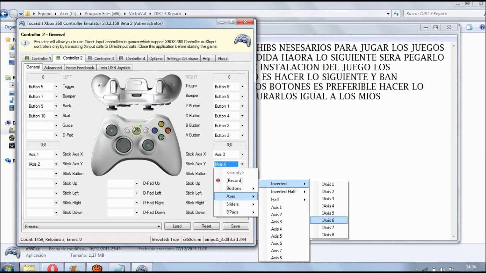Click the Load button
This screenshot has height=273, width=486.
click(x=177, y=226)
